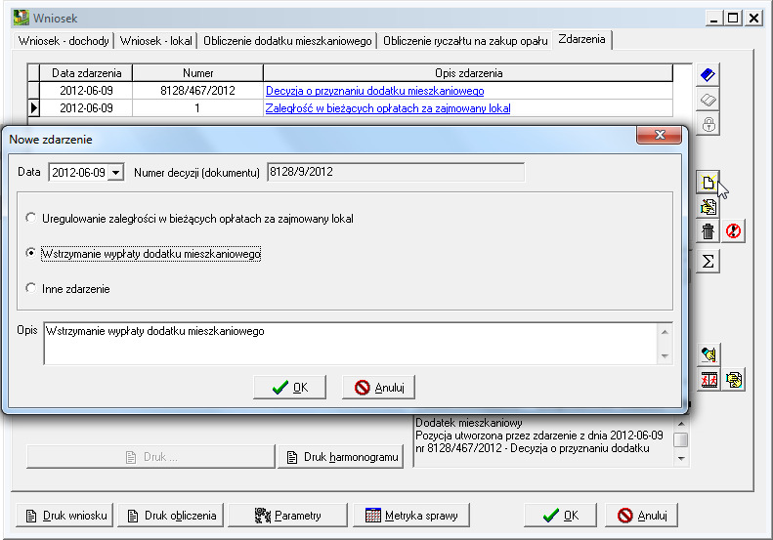Click inside the Opis text area
Image resolution: width=773 pixels, height=540 pixels.
point(351,344)
